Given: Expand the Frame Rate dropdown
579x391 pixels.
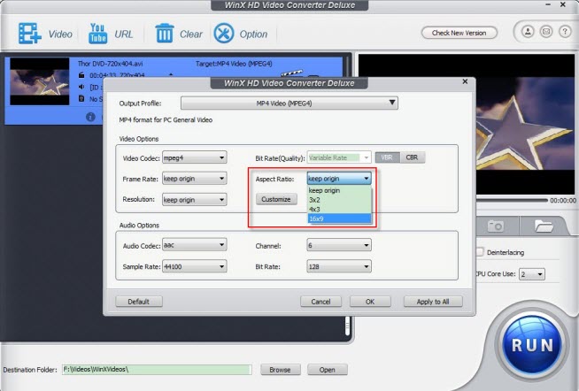Looking at the screenshot, I should point(194,179).
